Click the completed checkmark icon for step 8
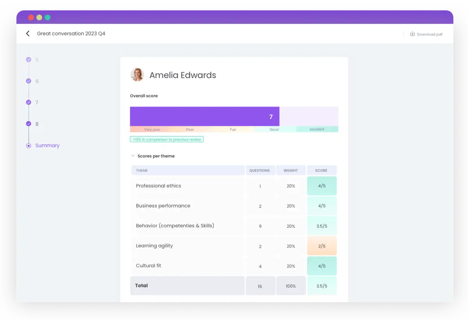The image size is (468, 320). tap(28, 124)
